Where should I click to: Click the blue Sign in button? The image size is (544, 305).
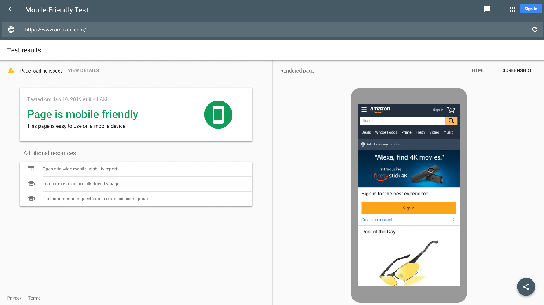530,9
